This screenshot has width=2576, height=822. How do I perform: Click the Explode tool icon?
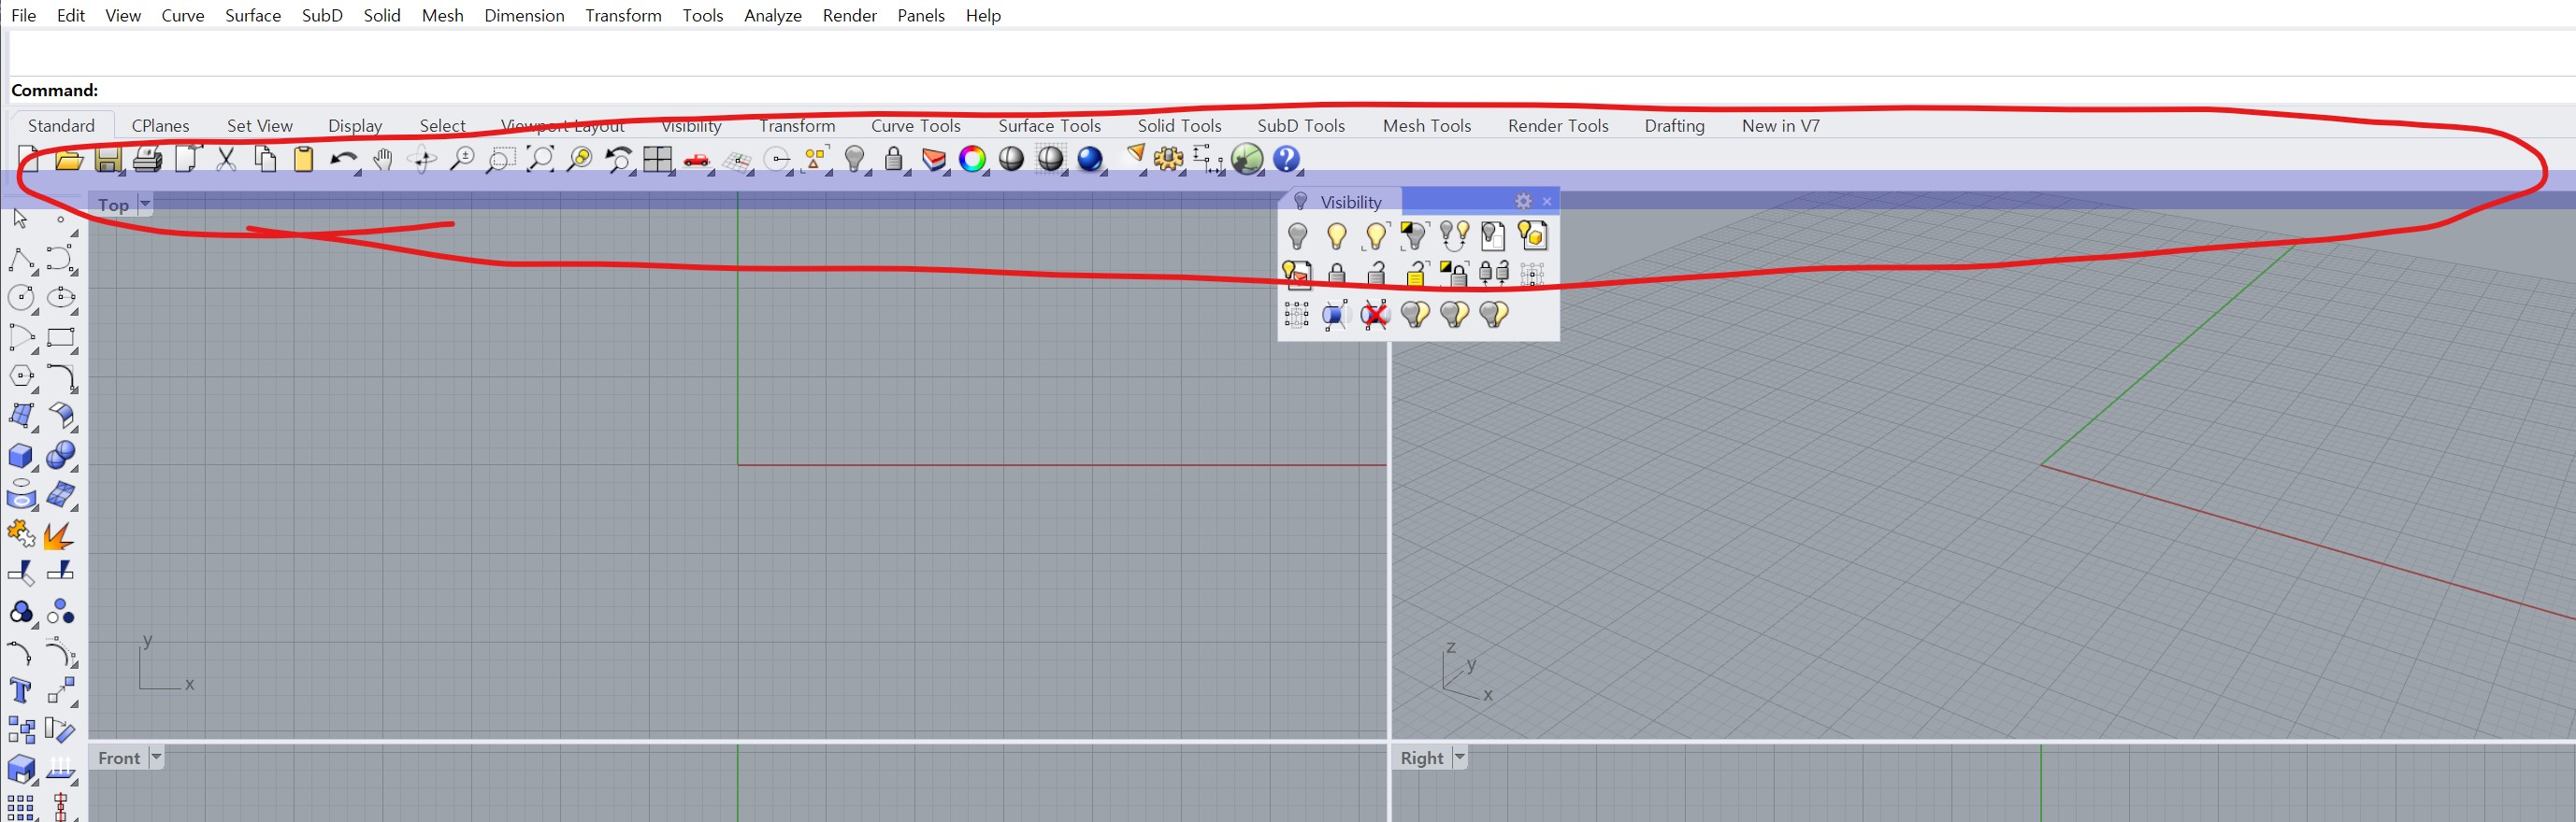58,536
